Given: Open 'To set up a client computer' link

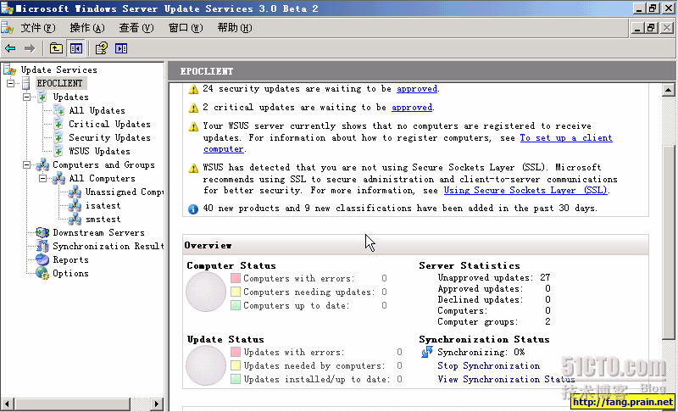Looking at the screenshot, I should 565,138.
